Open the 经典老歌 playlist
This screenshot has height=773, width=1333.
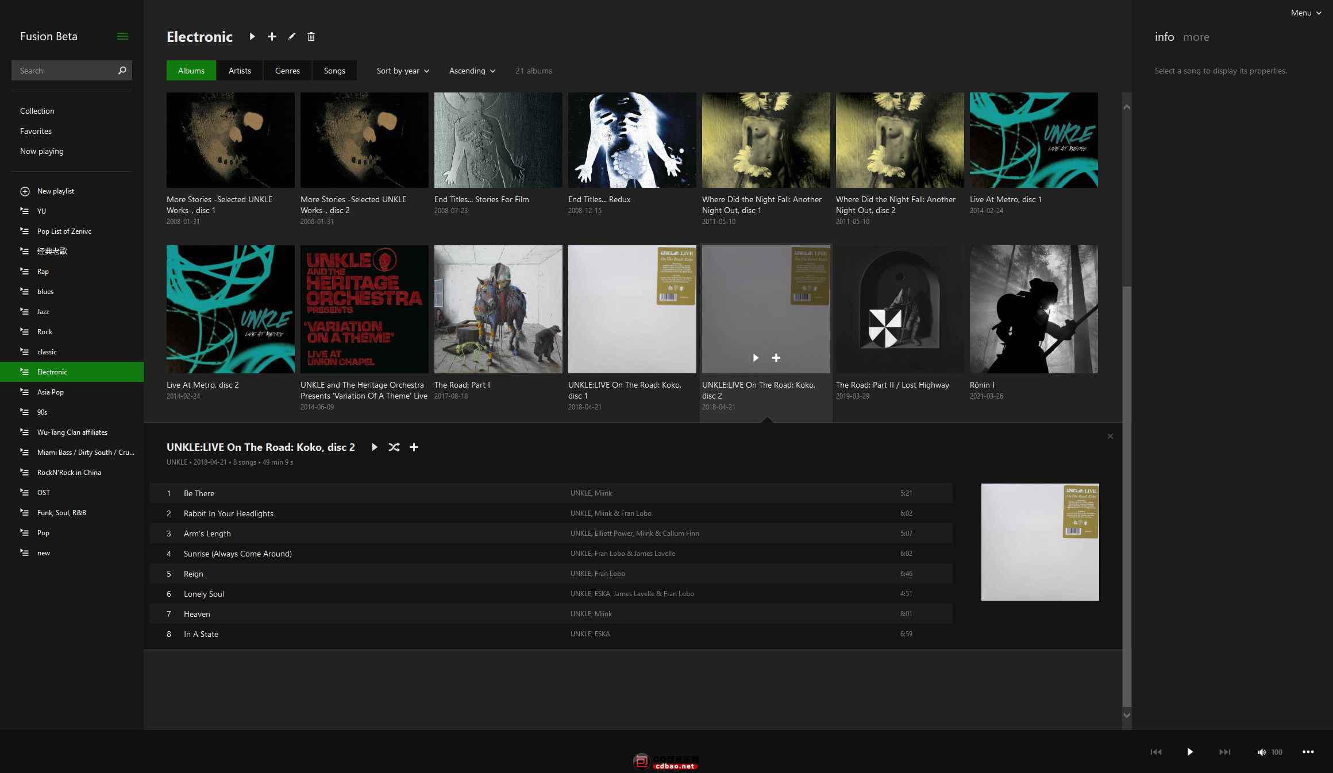[72, 251]
